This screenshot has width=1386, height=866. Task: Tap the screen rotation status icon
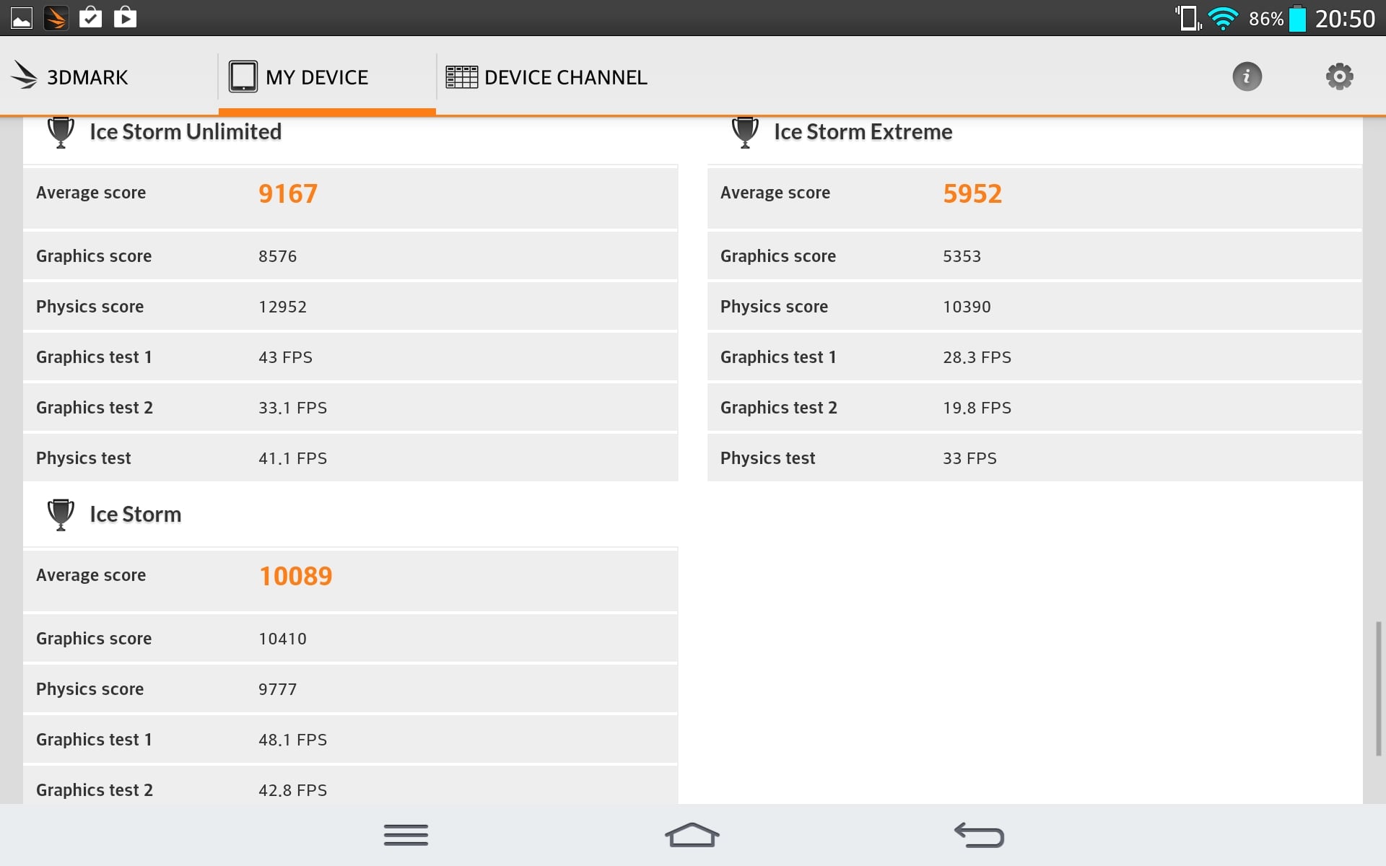(x=1187, y=18)
